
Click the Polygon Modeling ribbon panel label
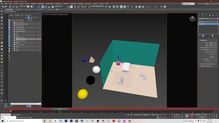(x=10, y=12)
